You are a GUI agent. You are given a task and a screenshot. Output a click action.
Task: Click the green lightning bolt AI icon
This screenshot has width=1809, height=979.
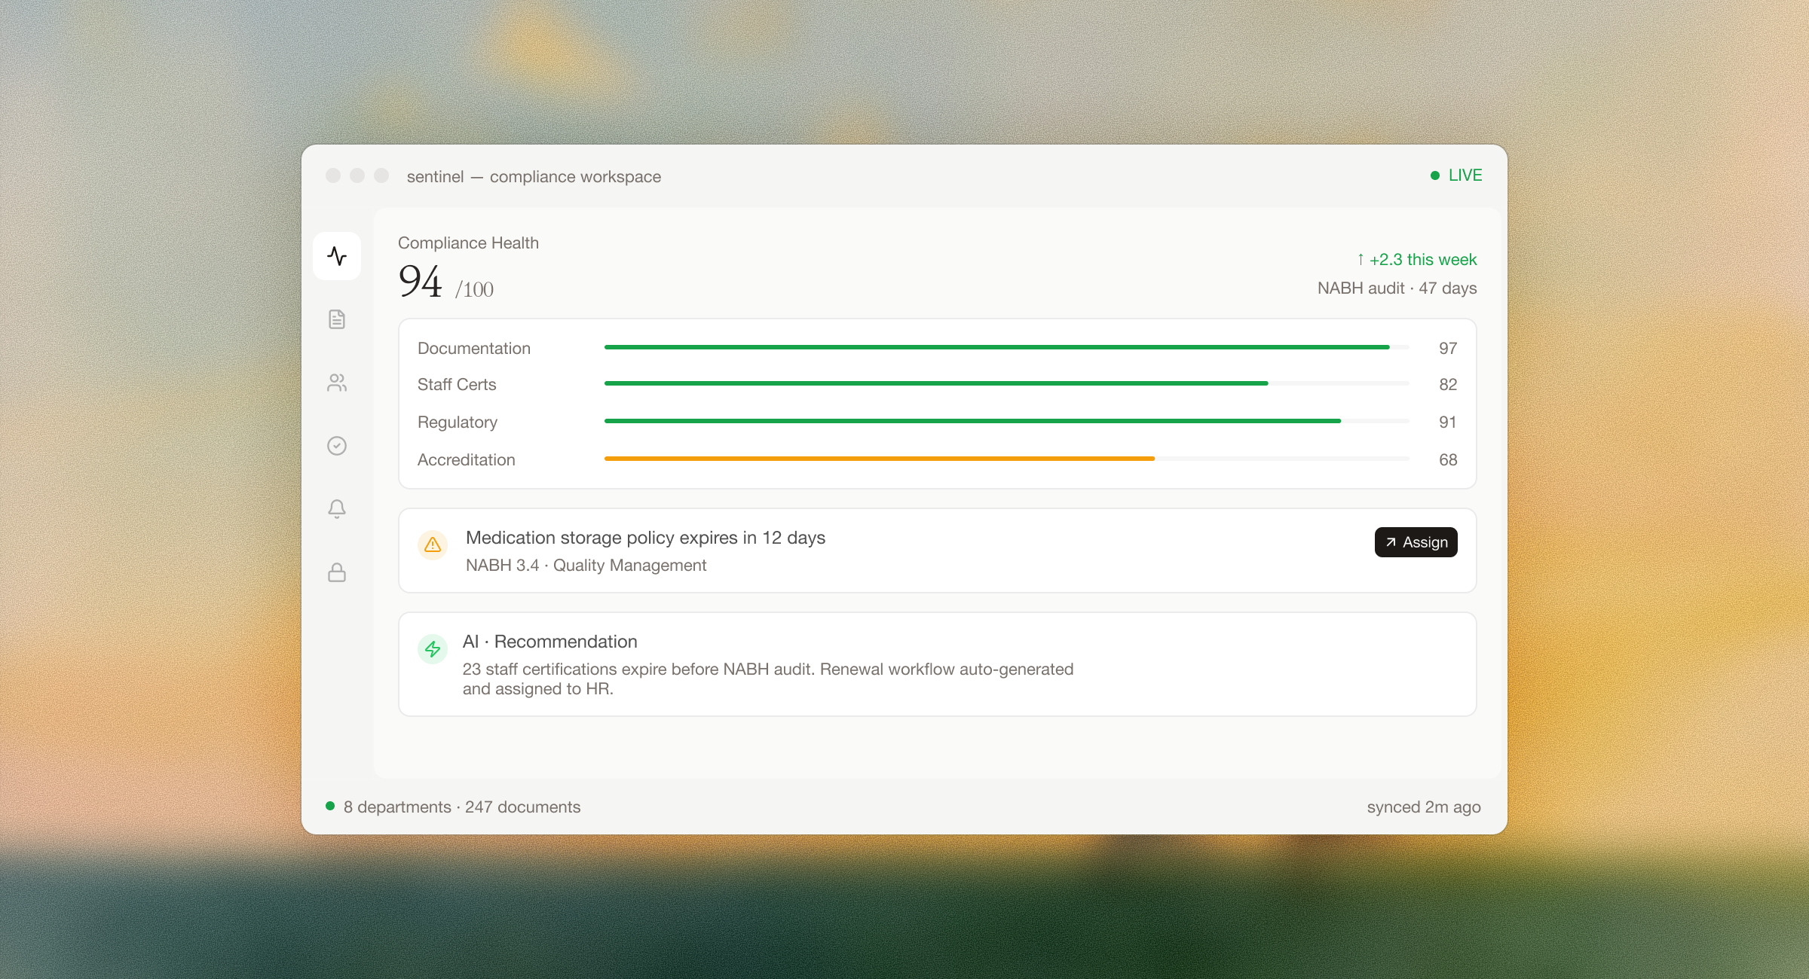[x=433, y=648]
